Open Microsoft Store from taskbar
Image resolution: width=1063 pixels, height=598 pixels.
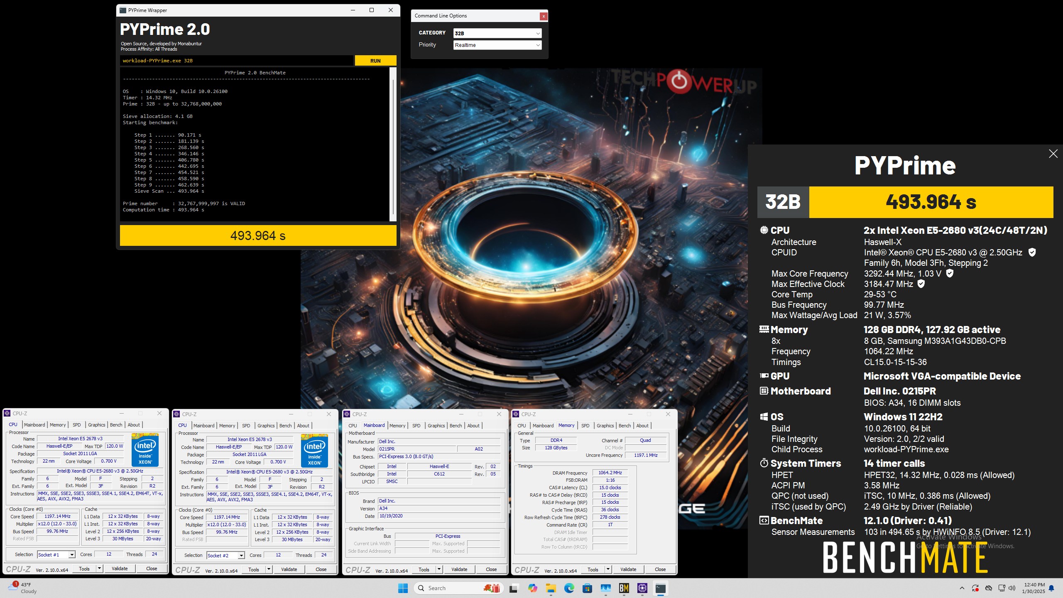pos(587,588)
